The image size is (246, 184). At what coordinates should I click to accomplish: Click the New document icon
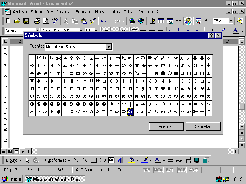pos(8,21)
